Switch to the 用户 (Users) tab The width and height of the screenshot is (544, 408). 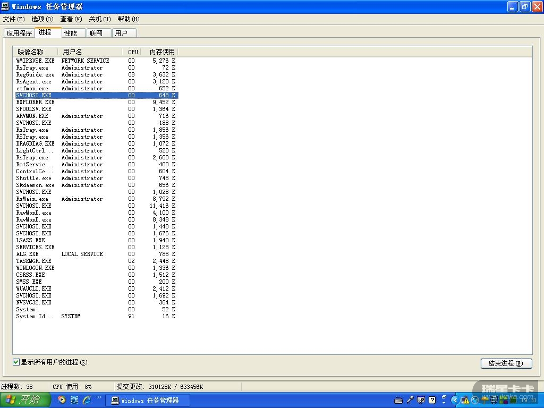click(x=124, y=33)
